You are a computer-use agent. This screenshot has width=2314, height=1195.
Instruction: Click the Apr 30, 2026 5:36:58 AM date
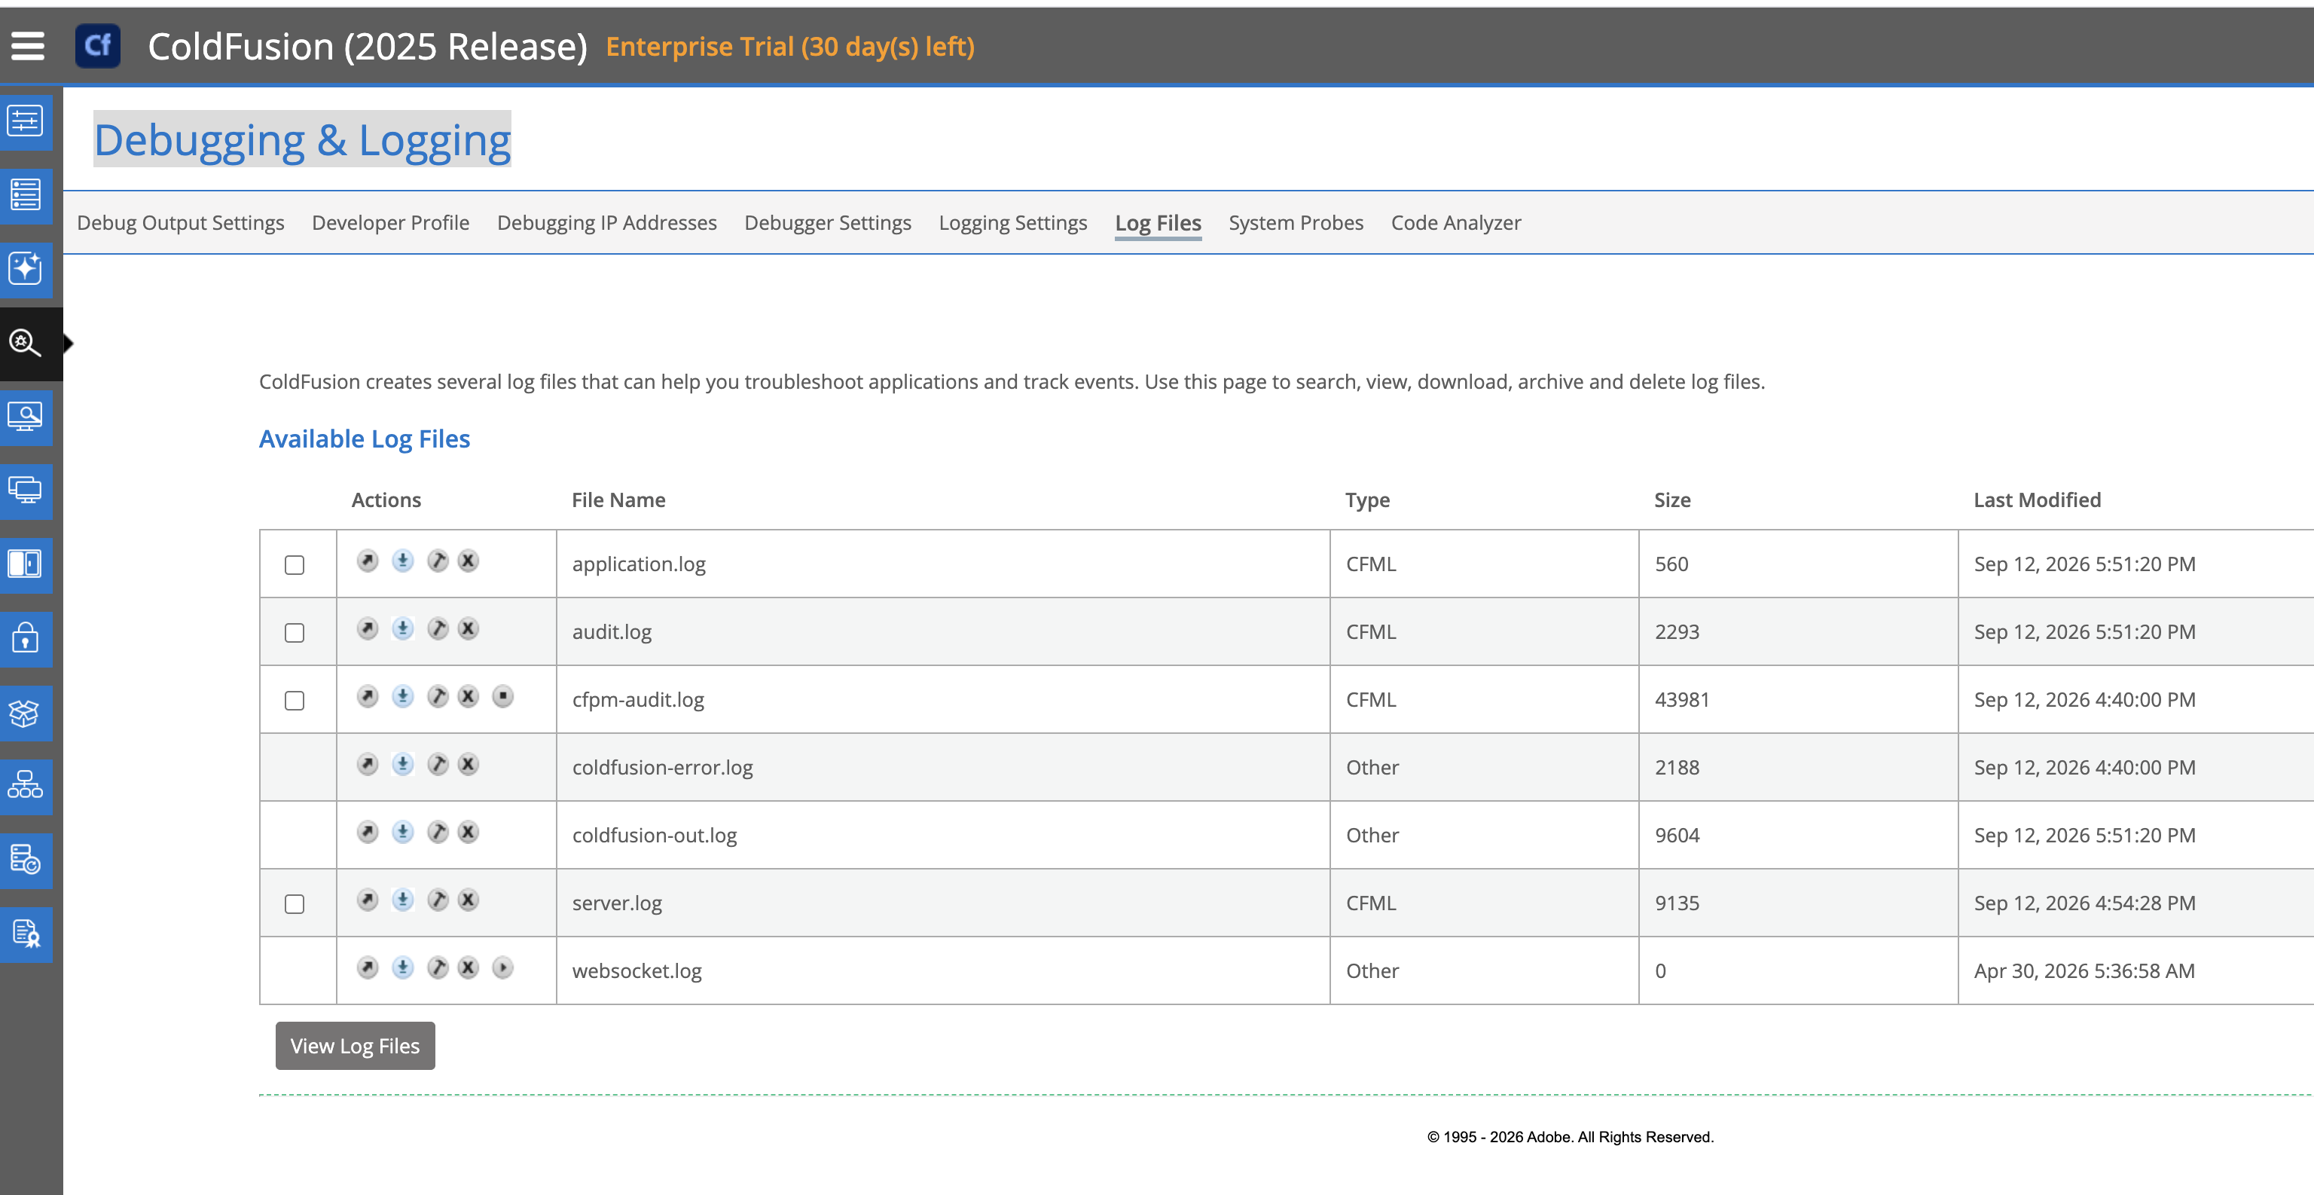click(2085, 970)
